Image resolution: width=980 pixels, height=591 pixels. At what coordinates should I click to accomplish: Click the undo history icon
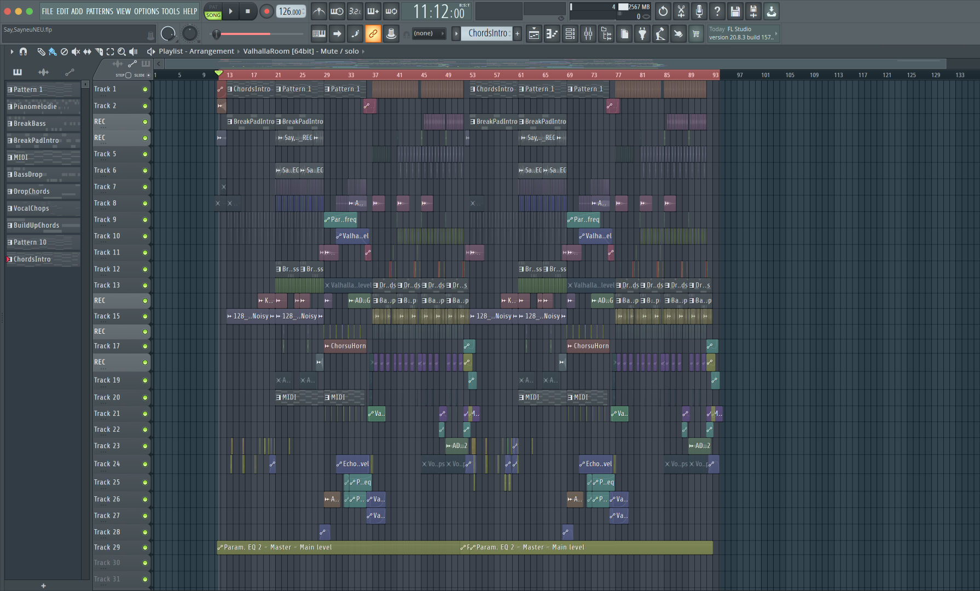[663, 11]
